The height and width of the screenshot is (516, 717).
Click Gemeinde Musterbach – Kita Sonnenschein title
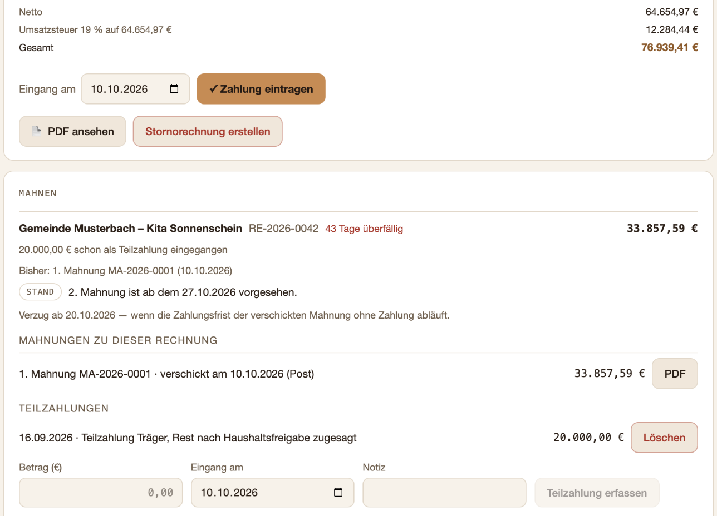point(130,229)
